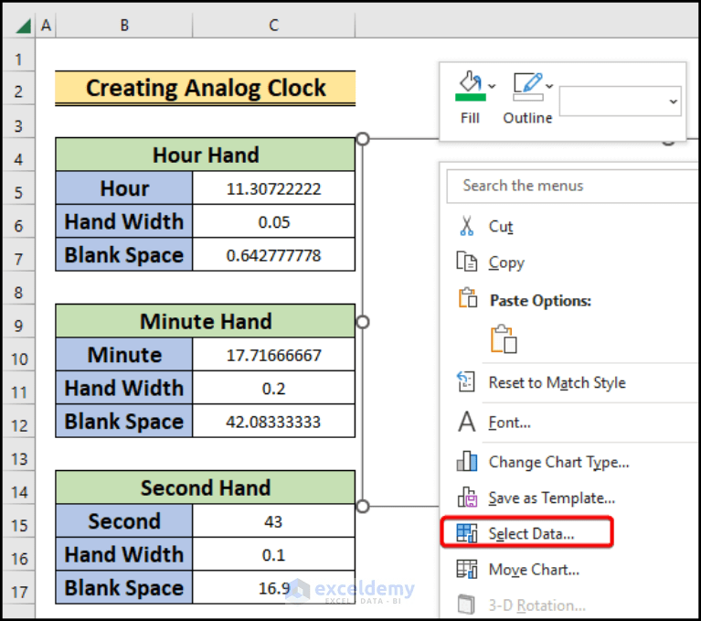Click Blank Space cell in row 7

tap(124, 254)
